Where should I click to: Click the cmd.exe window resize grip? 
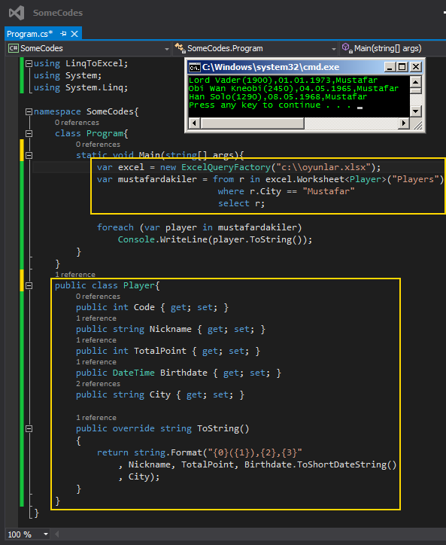coord(417,123)
